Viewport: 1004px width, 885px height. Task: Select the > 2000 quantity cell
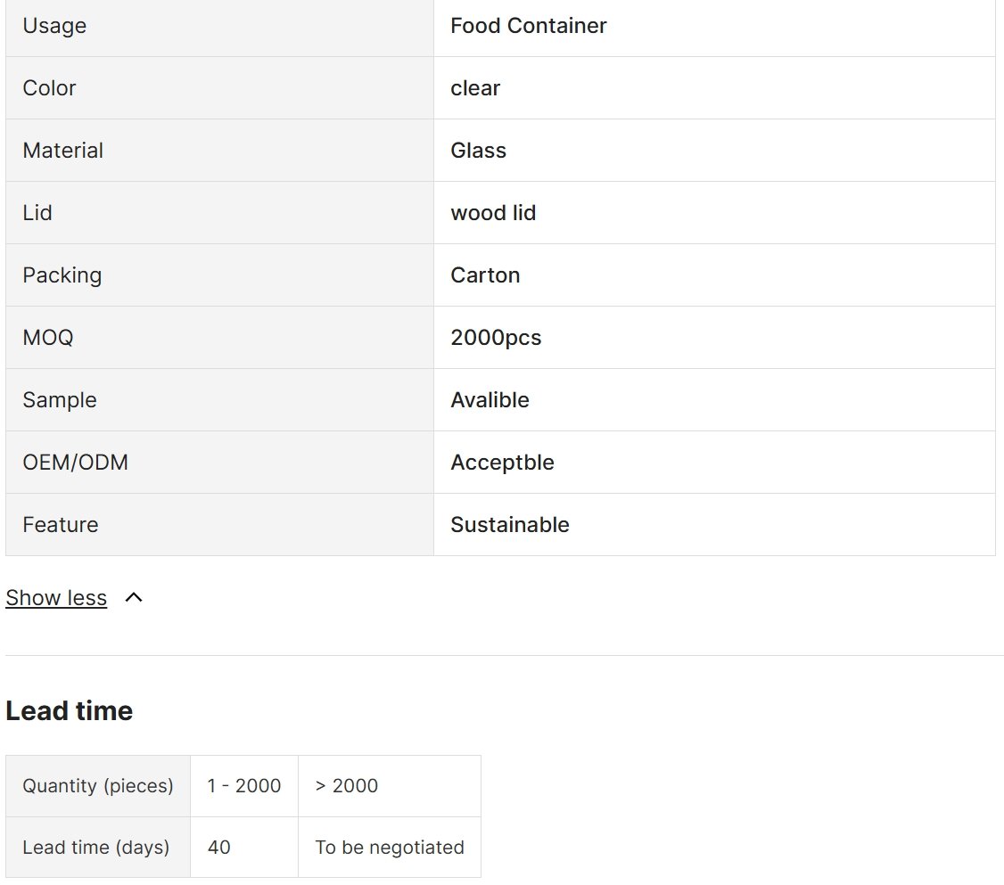click(390, 786)
